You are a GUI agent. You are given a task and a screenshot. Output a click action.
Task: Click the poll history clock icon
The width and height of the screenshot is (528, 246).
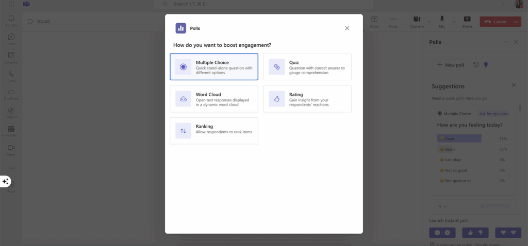coord(476,65)
